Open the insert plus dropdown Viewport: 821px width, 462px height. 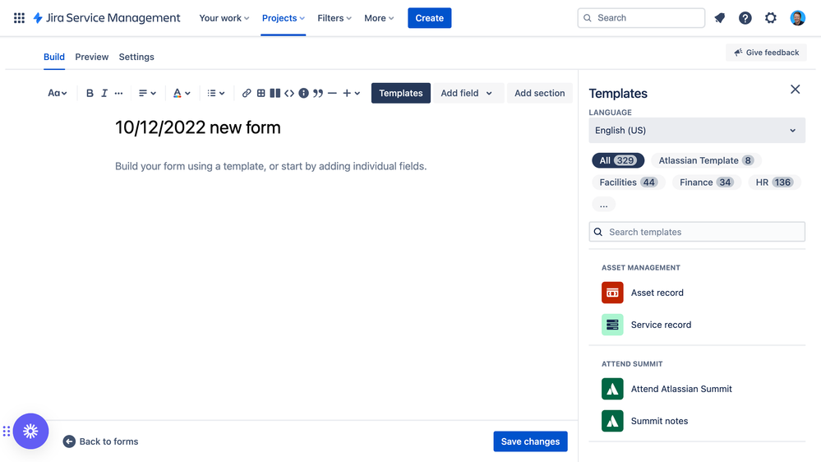(352, 93)
